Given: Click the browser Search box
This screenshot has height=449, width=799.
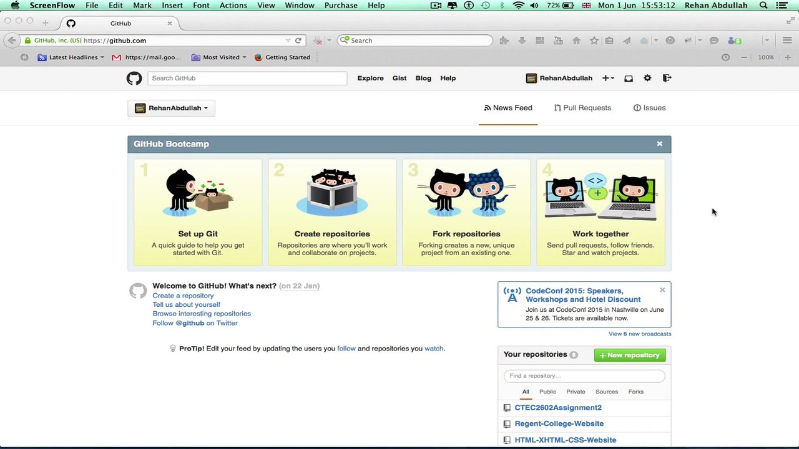Looking at the screenshot, I should (414, 41).
